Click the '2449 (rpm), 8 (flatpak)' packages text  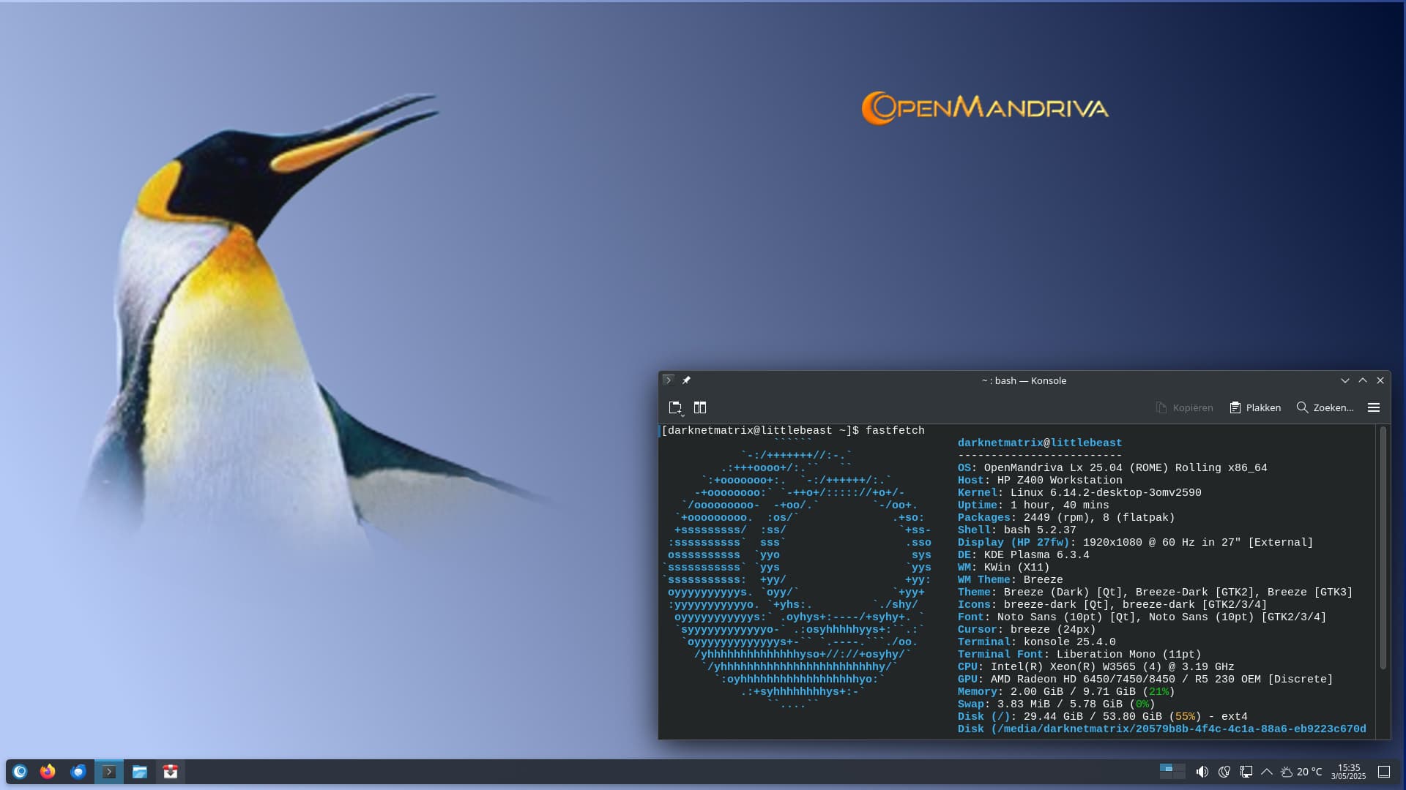pyautogui.click(x=1099, y=517)
